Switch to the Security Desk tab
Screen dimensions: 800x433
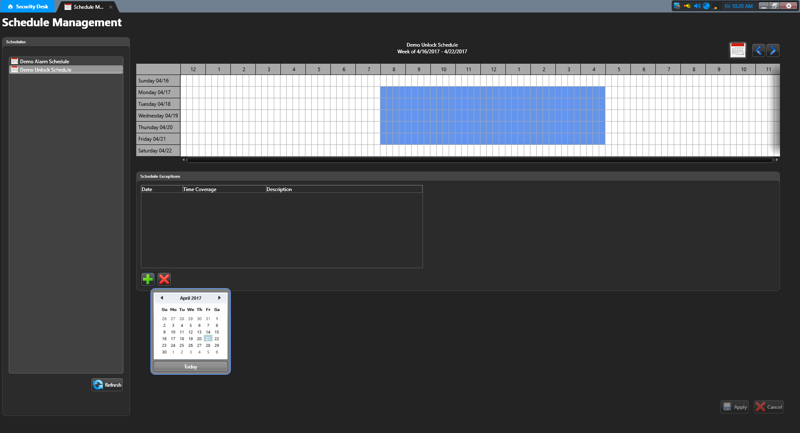(27, 7)
